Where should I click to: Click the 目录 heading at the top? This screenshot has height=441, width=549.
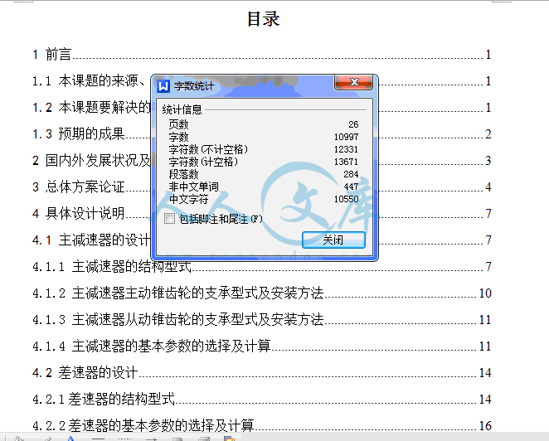point(264,19)
